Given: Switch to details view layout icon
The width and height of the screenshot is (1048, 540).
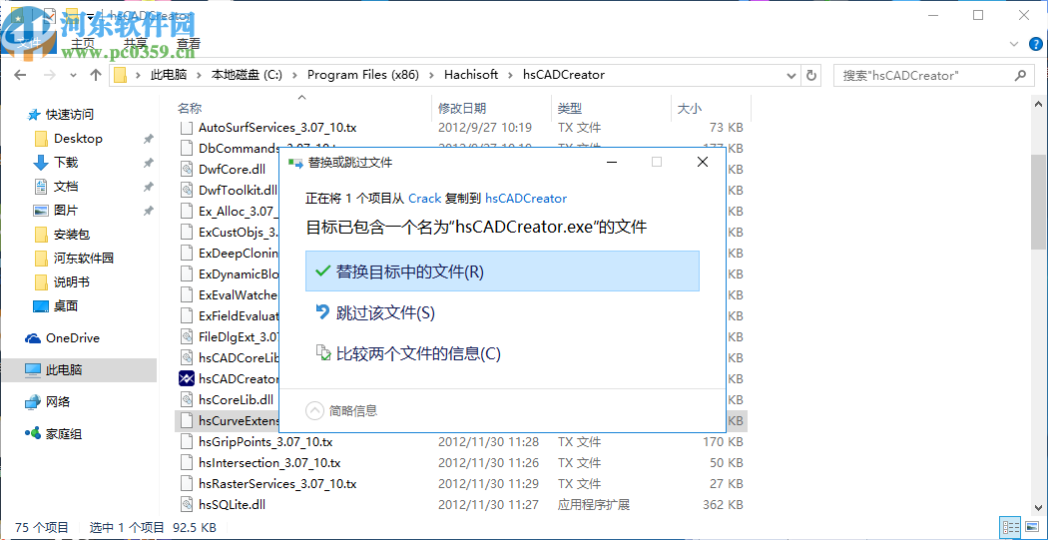Looking at the screenshot, I should [1010, 527].
